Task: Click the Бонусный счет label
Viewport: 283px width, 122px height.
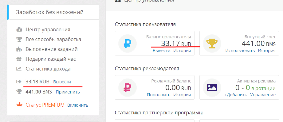Action: [x=260, y=37]
